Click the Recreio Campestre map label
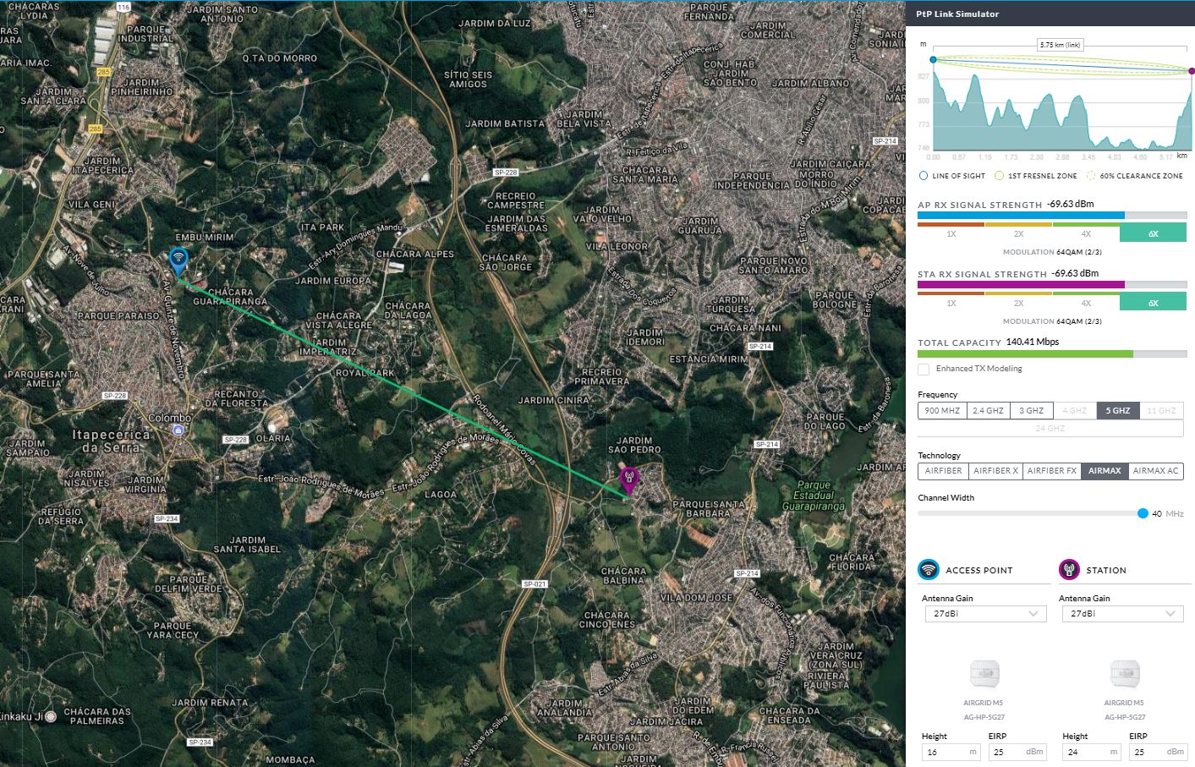Viewport: 1195px width, 767px height. click(x=516, y=200)
